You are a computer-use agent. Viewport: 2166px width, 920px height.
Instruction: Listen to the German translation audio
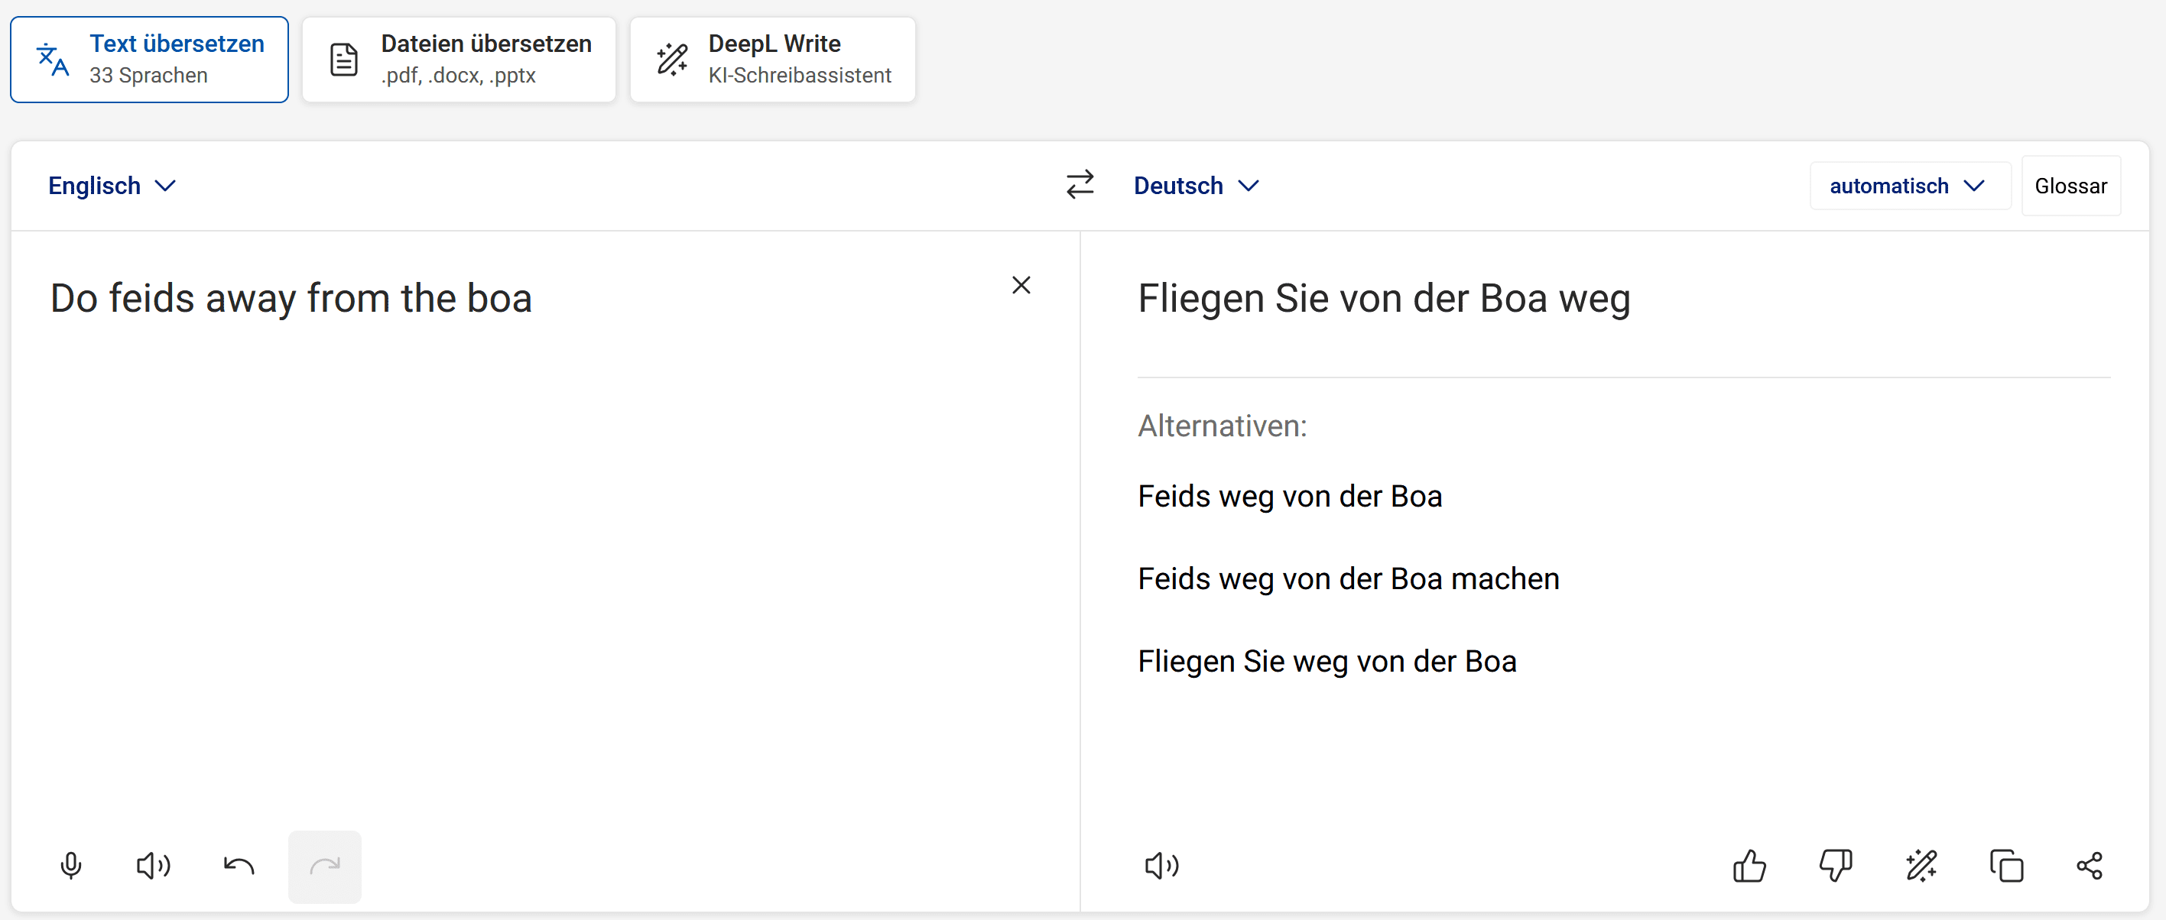click(1161, 866)
